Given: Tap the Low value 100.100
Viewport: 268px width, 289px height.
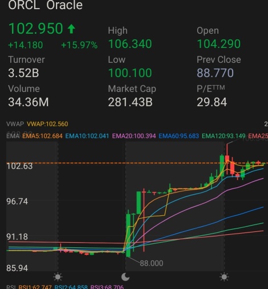Looking at the screenshot, I should click(x=130, y=73).
